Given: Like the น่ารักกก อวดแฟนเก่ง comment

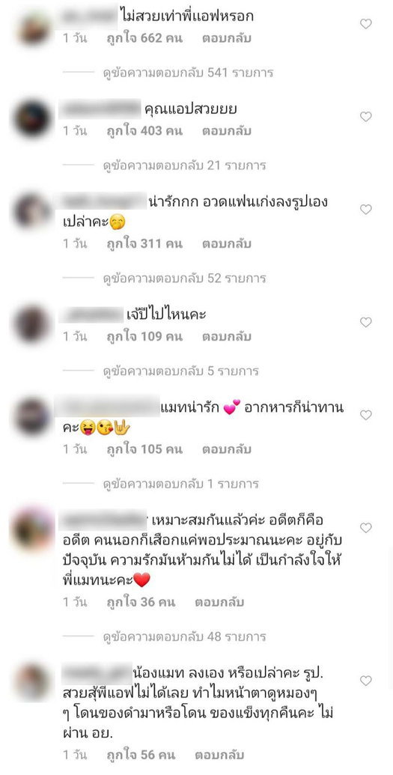Looking at the screenshot, I should tap(365, 210).
